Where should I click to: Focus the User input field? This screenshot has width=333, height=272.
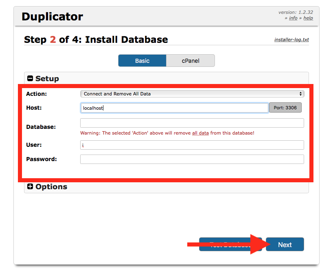pos(192,145)
